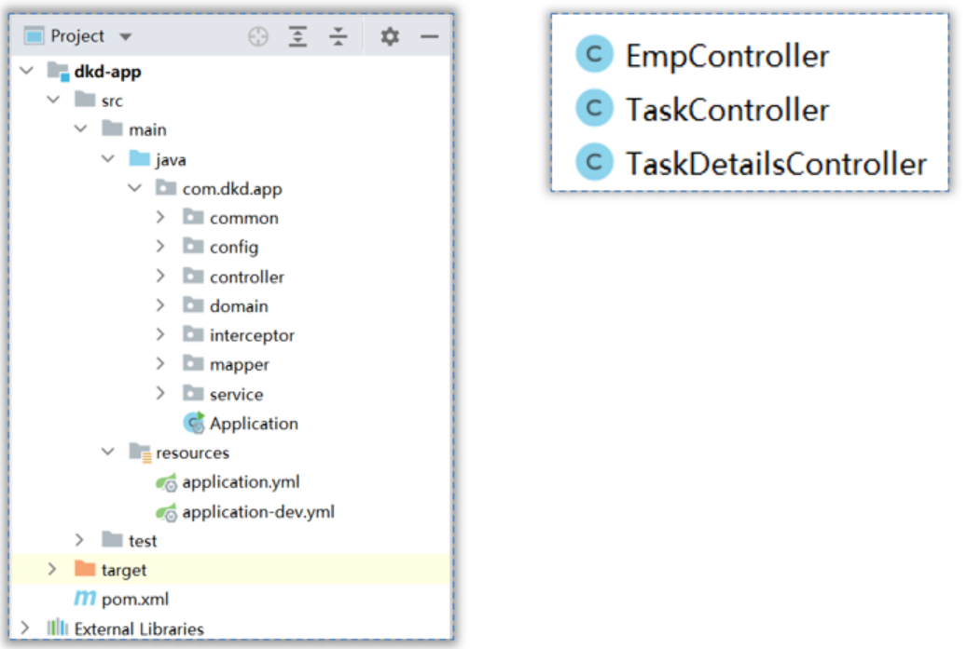The image size is (967, 649).
Task: Click the Application Spring Boot class icon
Action: (x=194, y=423)
